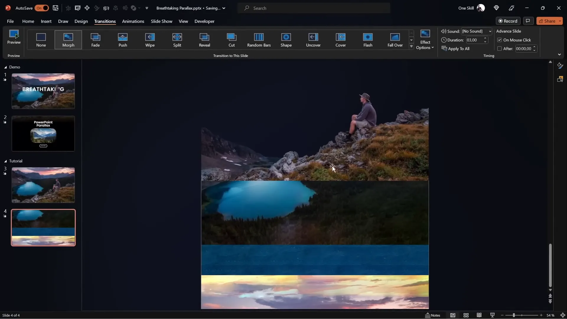
Task: Start Slide Show from current slide icon
Action: pos(492,315)
